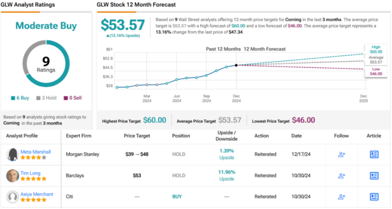Screen dimensions: 392x209
Task: Click the Follow column header
Action: [341, 136]
